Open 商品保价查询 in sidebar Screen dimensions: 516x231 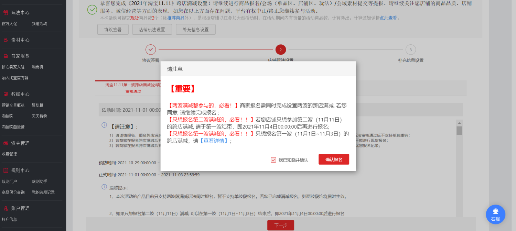click(13, 192)
